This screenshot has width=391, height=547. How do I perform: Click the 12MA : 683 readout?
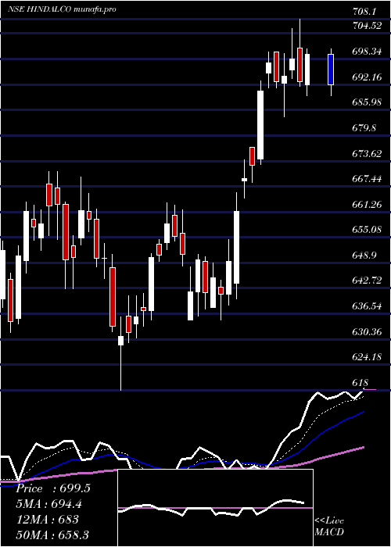click(x=48, y=520)
